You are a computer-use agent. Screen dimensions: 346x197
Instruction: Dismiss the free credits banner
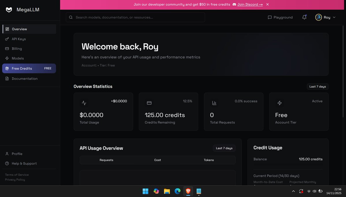pyautogui.click(x=267, y=4)
